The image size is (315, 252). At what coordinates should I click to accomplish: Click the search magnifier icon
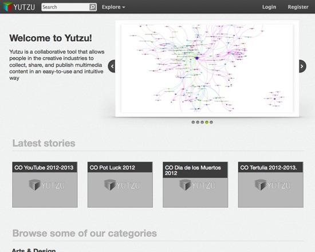pos(92,7)
